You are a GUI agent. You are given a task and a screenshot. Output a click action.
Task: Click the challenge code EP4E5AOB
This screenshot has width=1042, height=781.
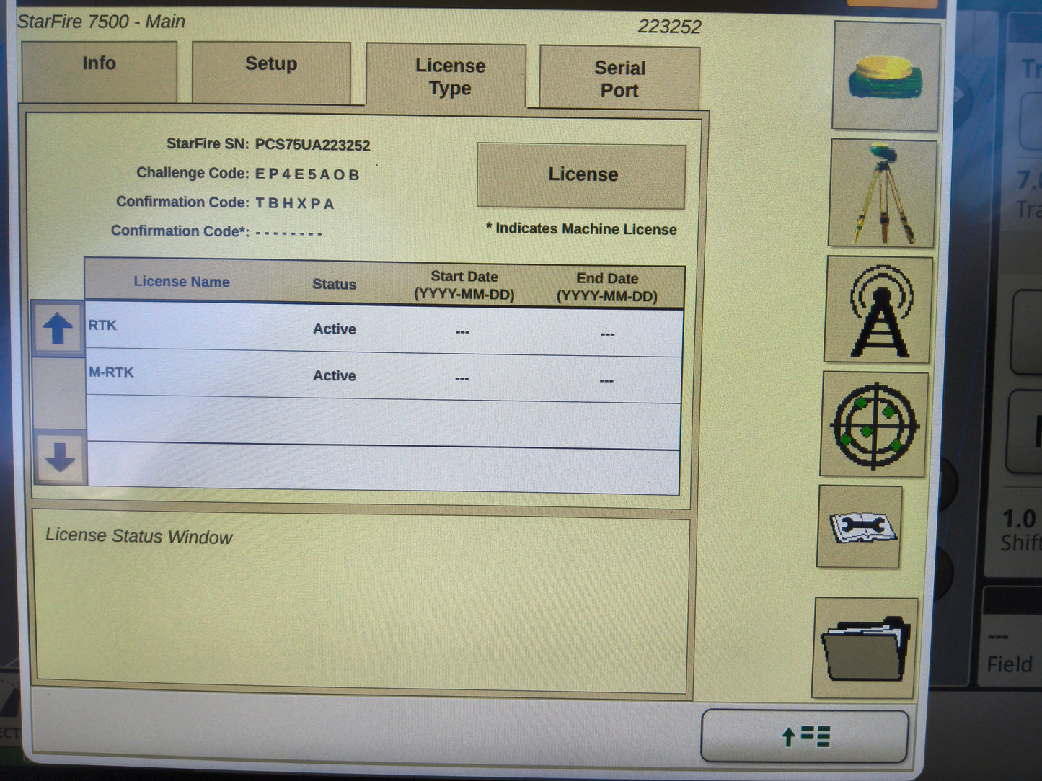[x=307, y=174]
